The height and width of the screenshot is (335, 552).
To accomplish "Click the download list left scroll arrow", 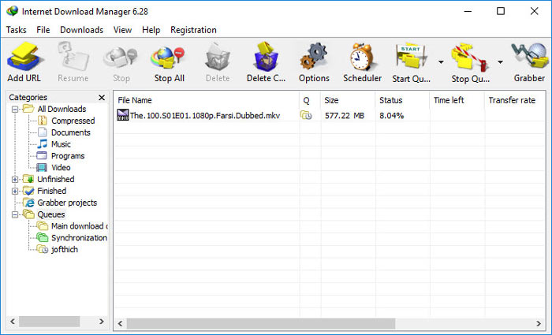I will pyautogui.click(x=120, y=323).
